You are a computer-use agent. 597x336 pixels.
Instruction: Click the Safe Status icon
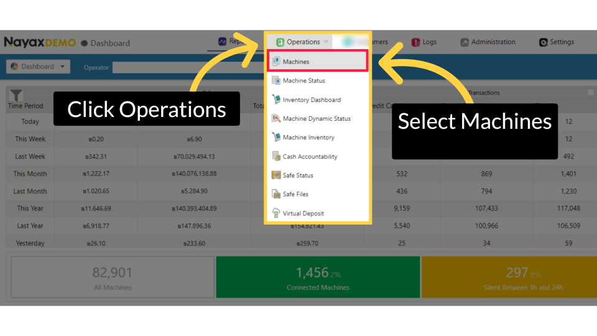tap(276, 175)
